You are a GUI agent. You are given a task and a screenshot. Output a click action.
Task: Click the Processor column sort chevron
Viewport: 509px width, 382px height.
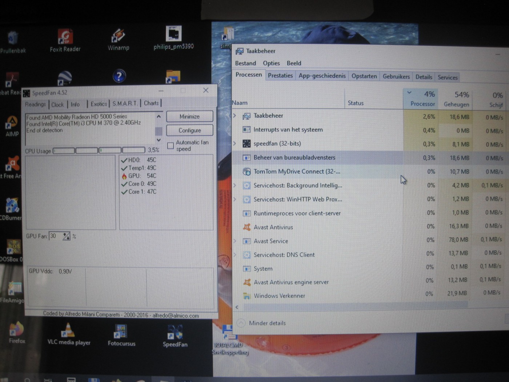409,92
